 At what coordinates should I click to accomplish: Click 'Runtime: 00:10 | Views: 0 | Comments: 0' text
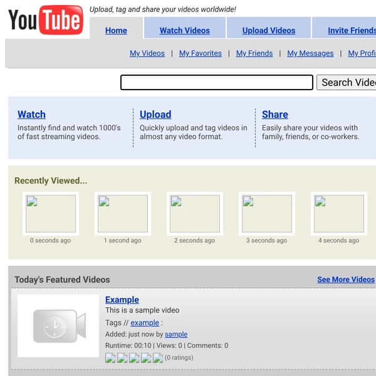tap(167, 345)
